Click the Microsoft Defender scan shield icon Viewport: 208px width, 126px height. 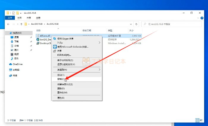point(55,47)
